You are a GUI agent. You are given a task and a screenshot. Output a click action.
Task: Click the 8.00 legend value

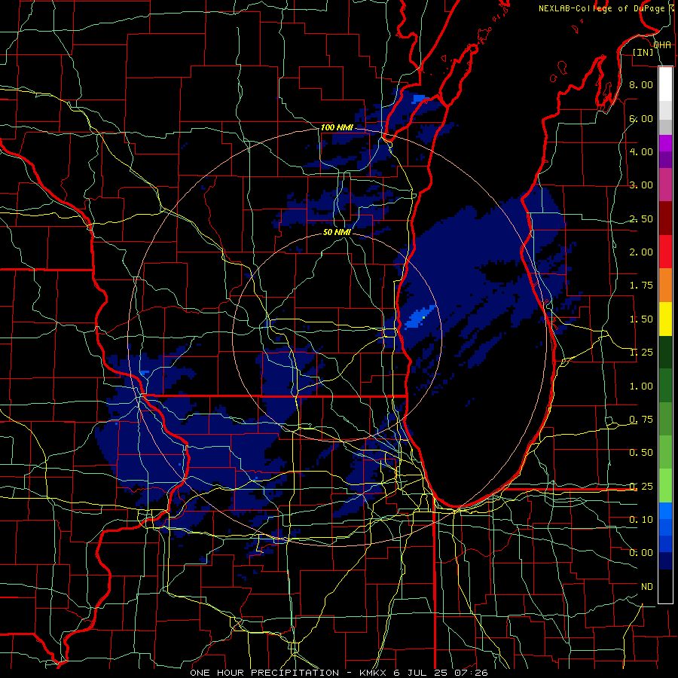pyautogui.click(x=640, y=84)
